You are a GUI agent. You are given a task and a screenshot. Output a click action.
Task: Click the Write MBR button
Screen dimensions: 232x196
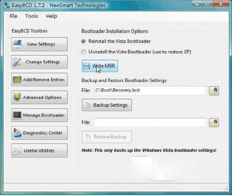tap(100, 66)
